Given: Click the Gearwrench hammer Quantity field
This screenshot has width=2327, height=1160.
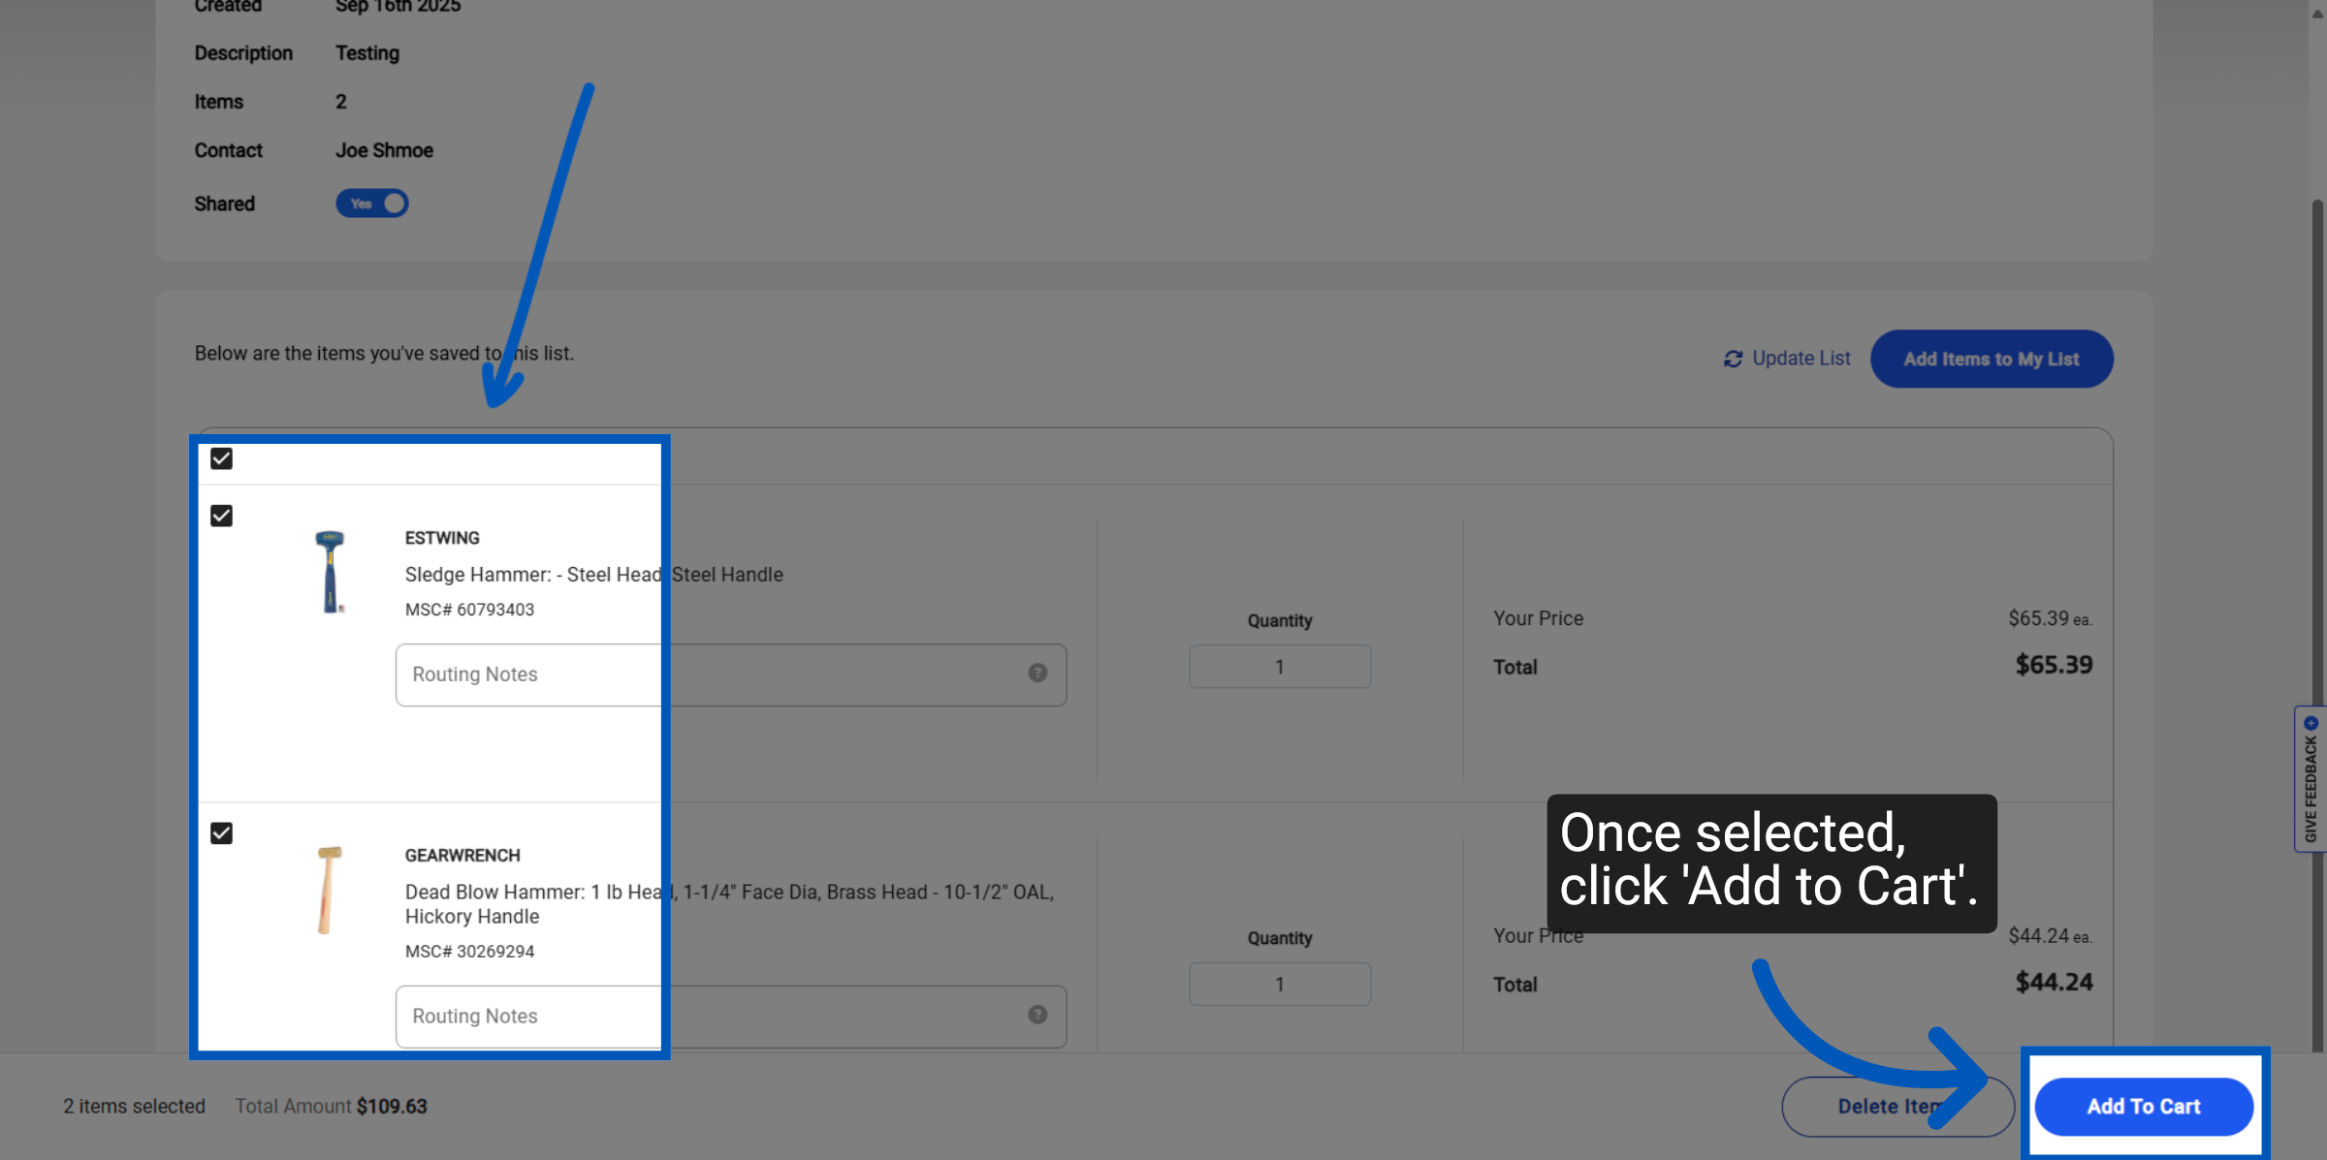Looking at the screenshot, I should click(x=1280, y=985).
